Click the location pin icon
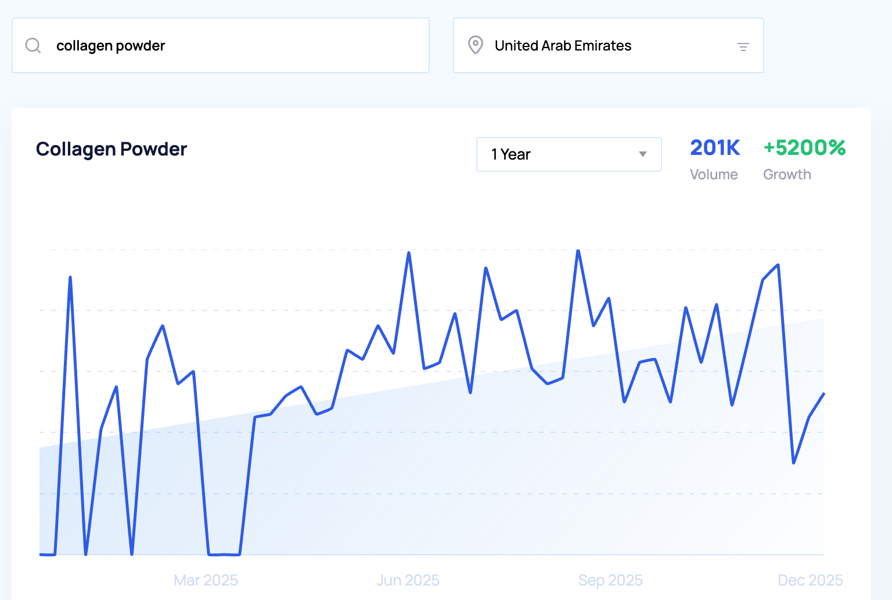 point(475,45)
